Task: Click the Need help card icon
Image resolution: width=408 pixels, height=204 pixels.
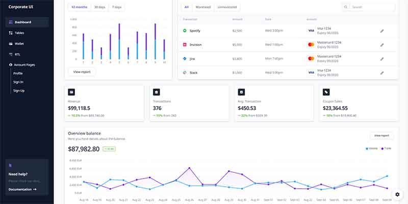Action: pyautogui.click(x=10, y=165)
